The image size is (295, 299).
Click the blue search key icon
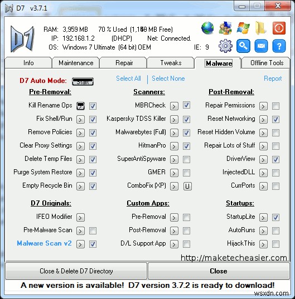[243, 46]
